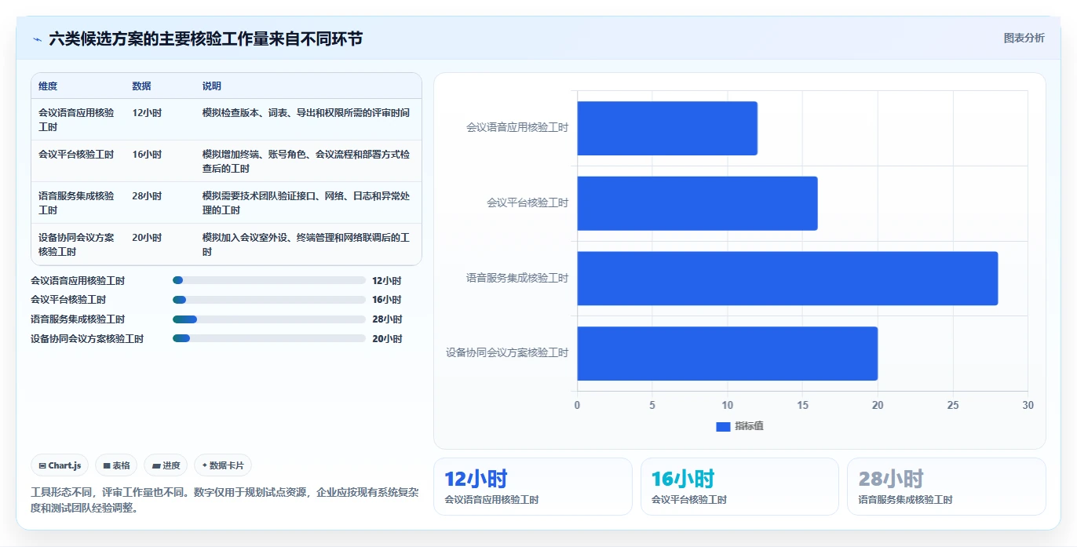1077x547 pixels.
Task: Click description starting 模拟检查版本、词表
Action: point(306,113)
